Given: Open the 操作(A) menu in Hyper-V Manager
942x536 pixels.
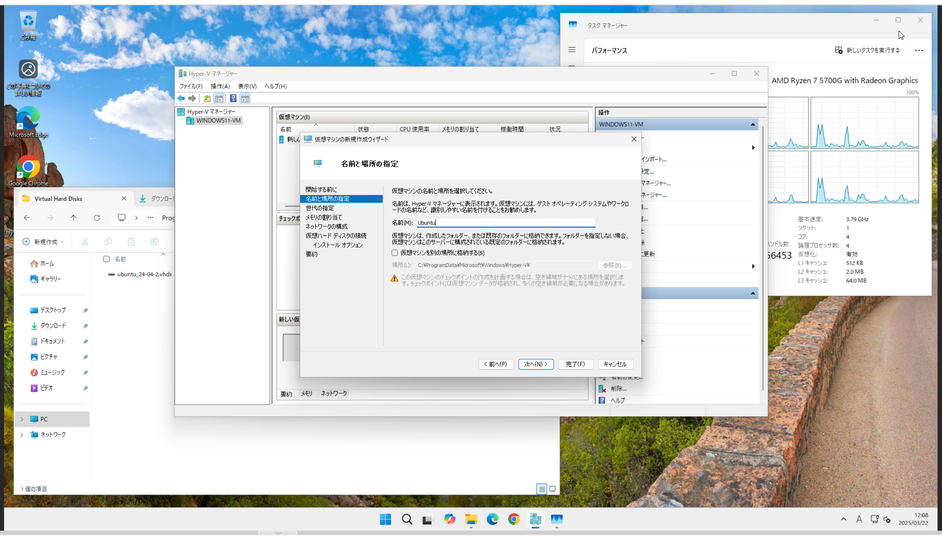Looking at the screenshot, I should click(220, 86).
